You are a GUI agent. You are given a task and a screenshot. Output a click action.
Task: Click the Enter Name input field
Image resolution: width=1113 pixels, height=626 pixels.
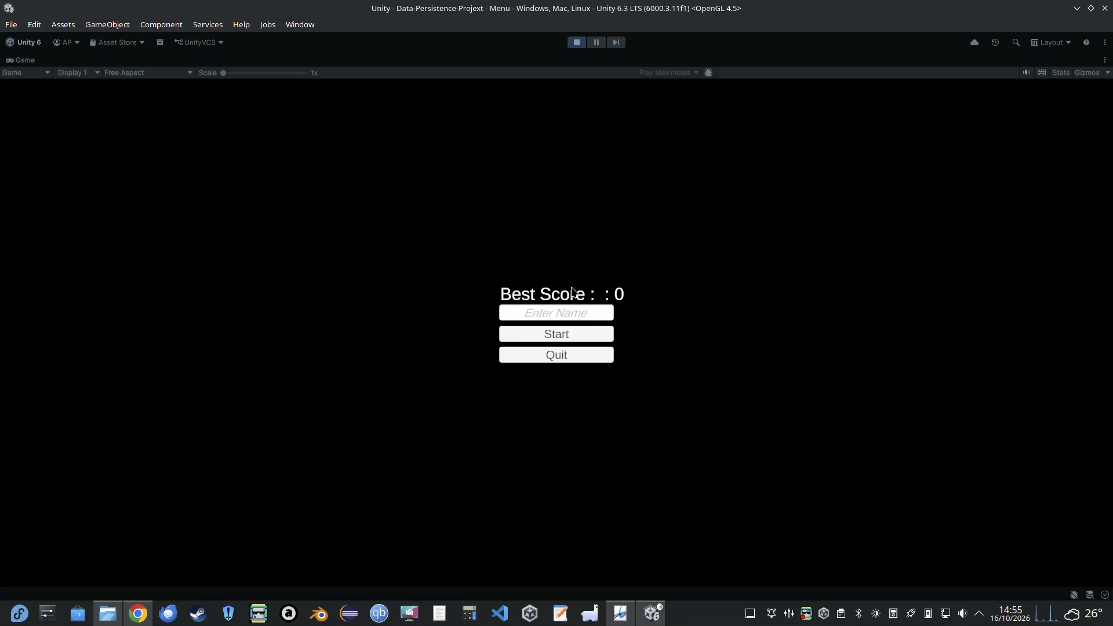[x=556, y=313]
